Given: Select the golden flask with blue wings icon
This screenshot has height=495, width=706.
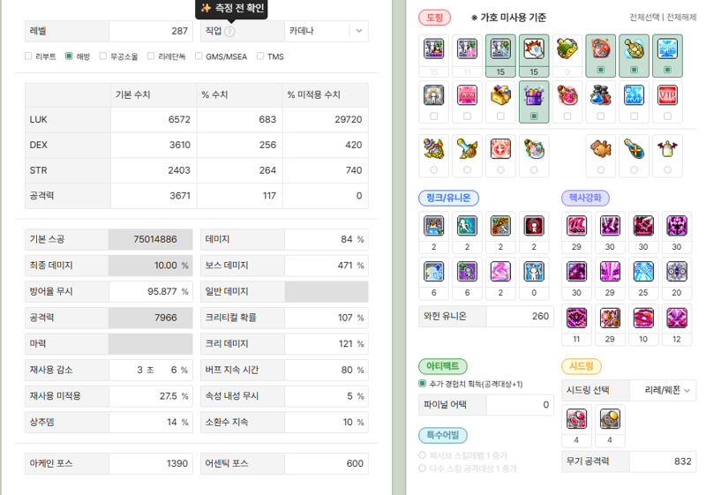Looking at the screenshot, I should coord(634,49).
